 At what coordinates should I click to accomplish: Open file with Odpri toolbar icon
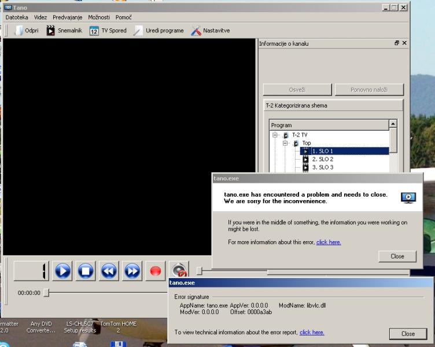27,31
